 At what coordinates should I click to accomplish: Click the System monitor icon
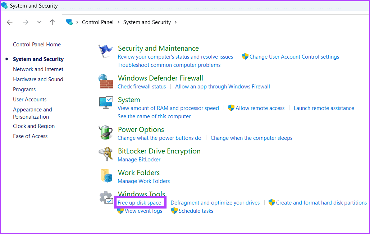106,102
